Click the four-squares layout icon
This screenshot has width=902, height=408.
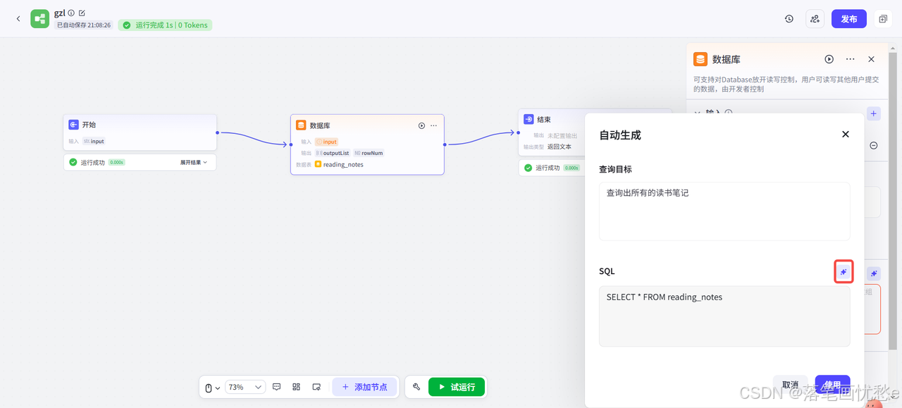point(296,387)
